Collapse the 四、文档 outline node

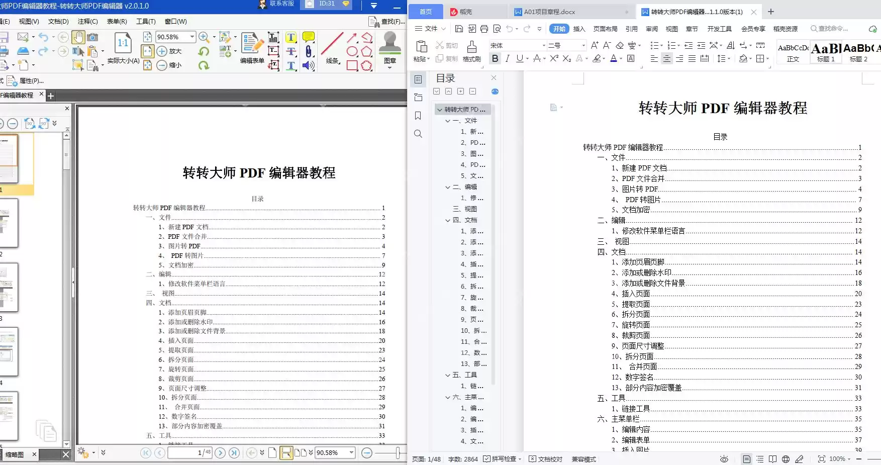(447, 220)
